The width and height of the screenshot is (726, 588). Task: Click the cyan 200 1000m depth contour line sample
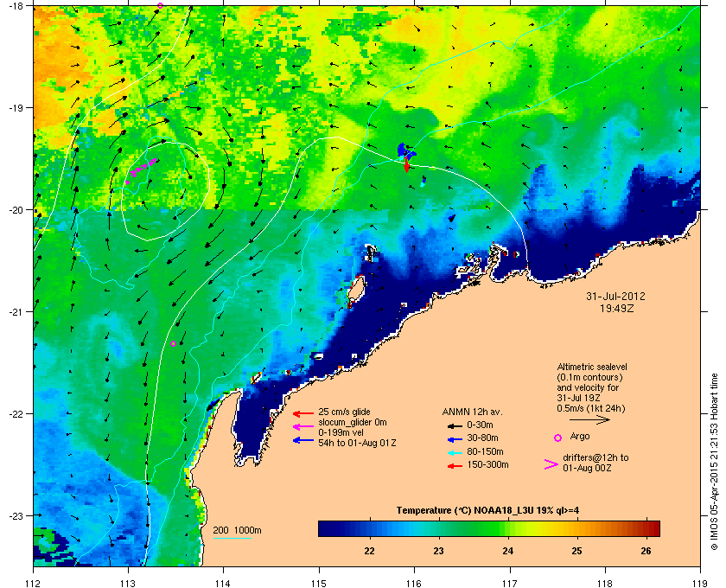[x=232, y=538]
